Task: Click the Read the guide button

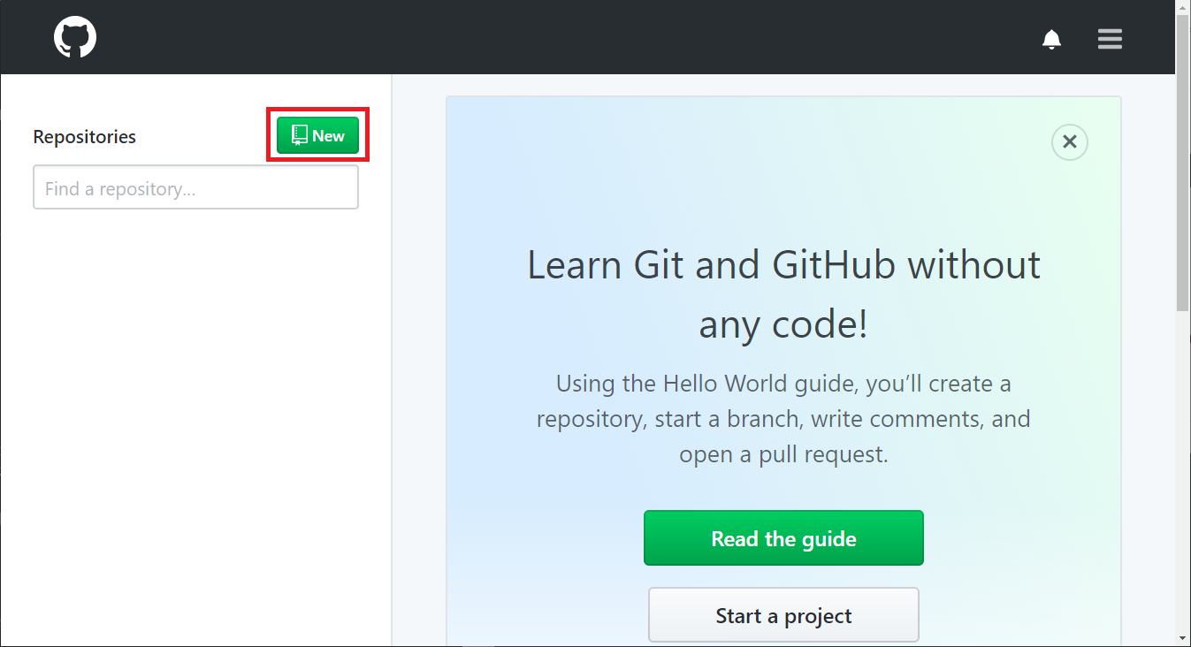Action: (x=783, y=537)
